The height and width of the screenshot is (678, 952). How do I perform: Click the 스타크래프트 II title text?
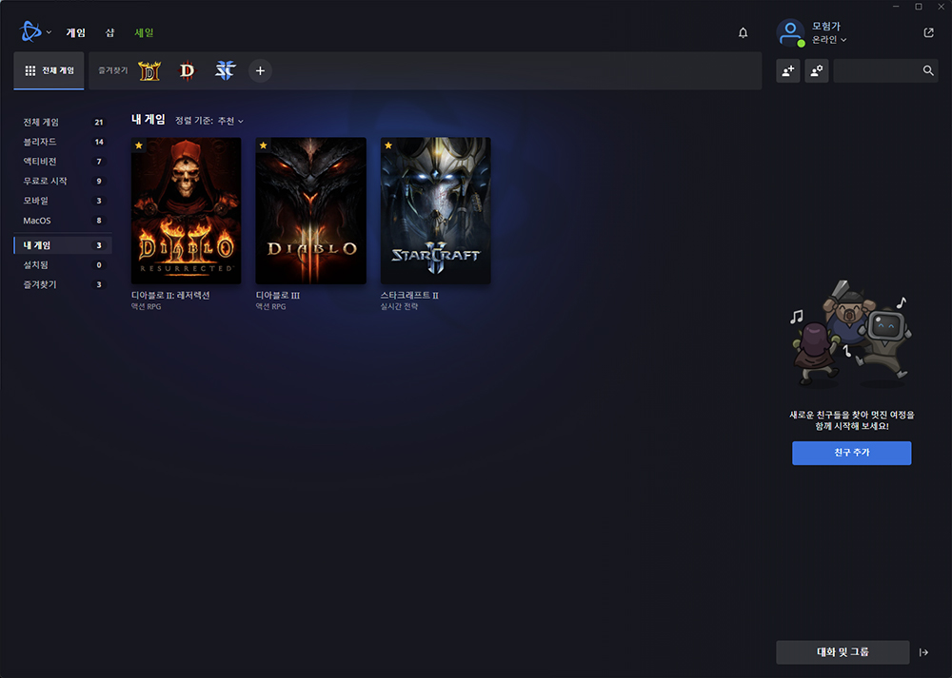(x=409, y=296)
